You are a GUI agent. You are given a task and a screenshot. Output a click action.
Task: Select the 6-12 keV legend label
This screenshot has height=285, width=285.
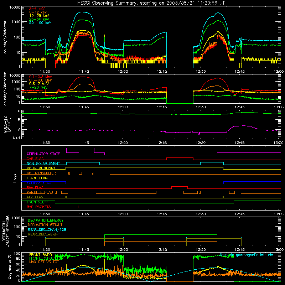(x=38, y=12)
